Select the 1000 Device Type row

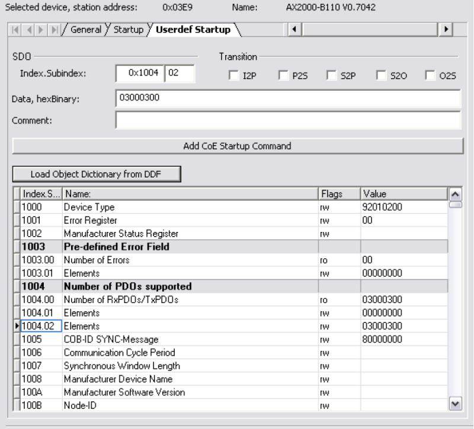pos(231,207)
